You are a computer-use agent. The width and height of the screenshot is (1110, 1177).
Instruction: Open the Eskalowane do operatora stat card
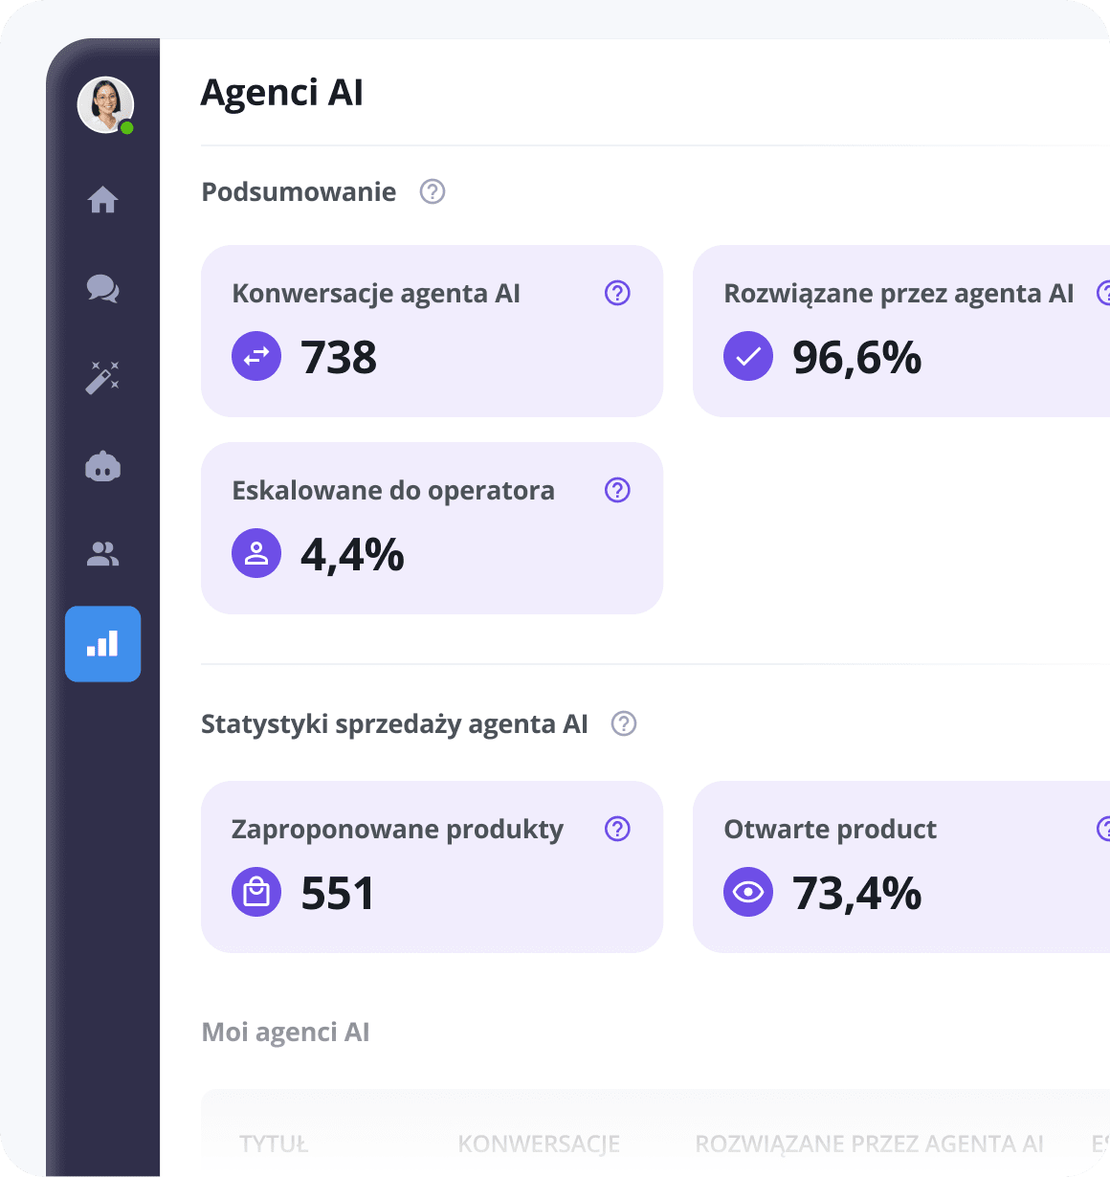click(432, 528)
